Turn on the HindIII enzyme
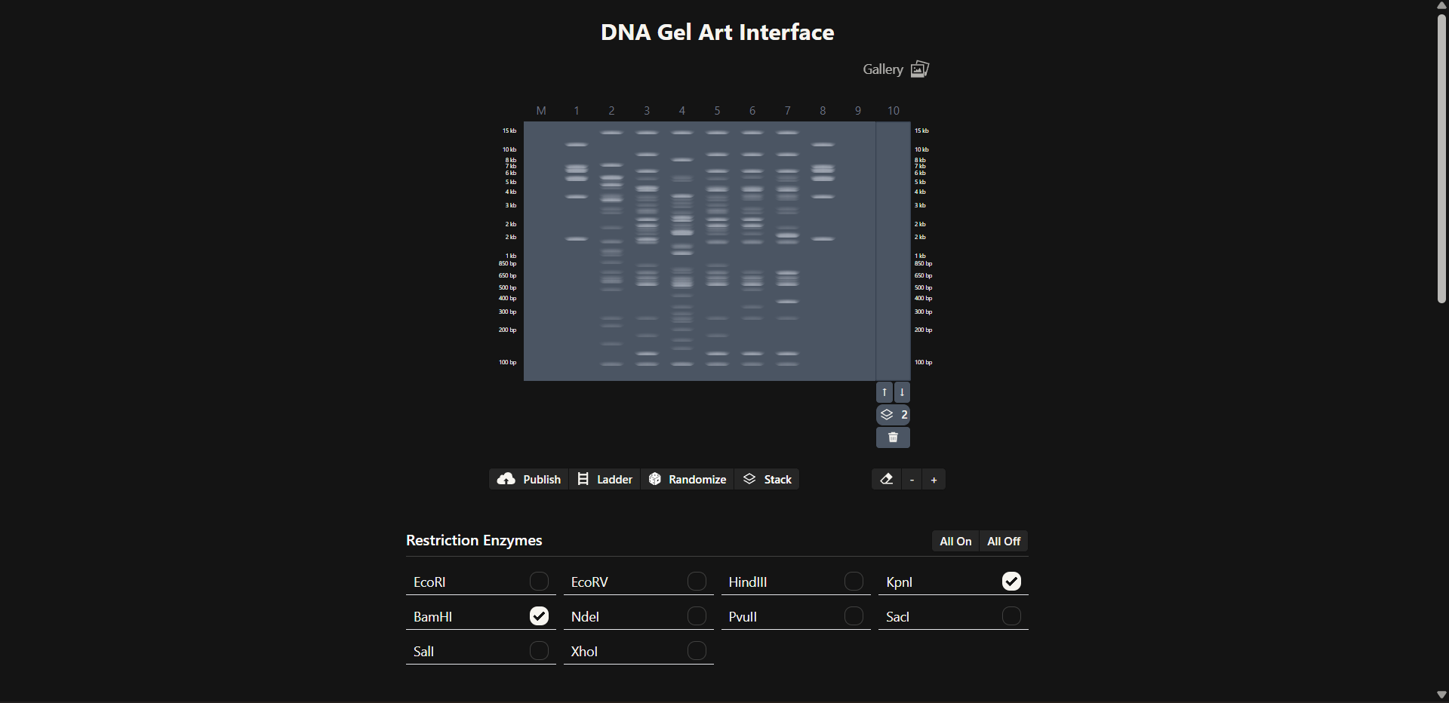 pyautogui.click(x=854, y=582)
